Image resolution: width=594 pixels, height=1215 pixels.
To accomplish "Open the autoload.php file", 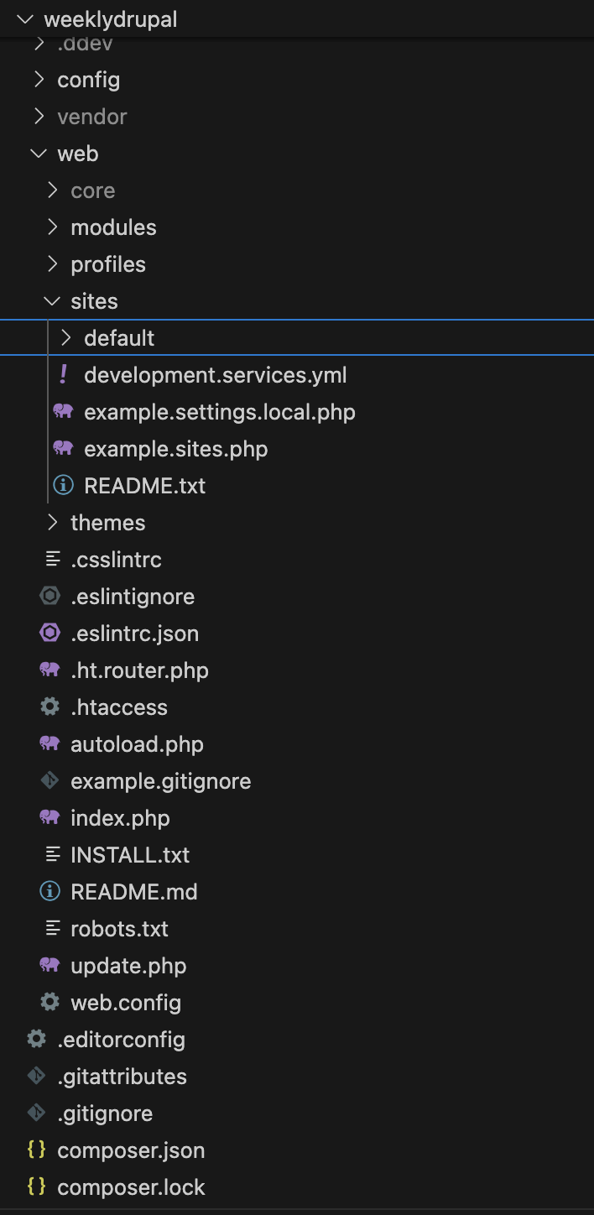I will point(138,744).
